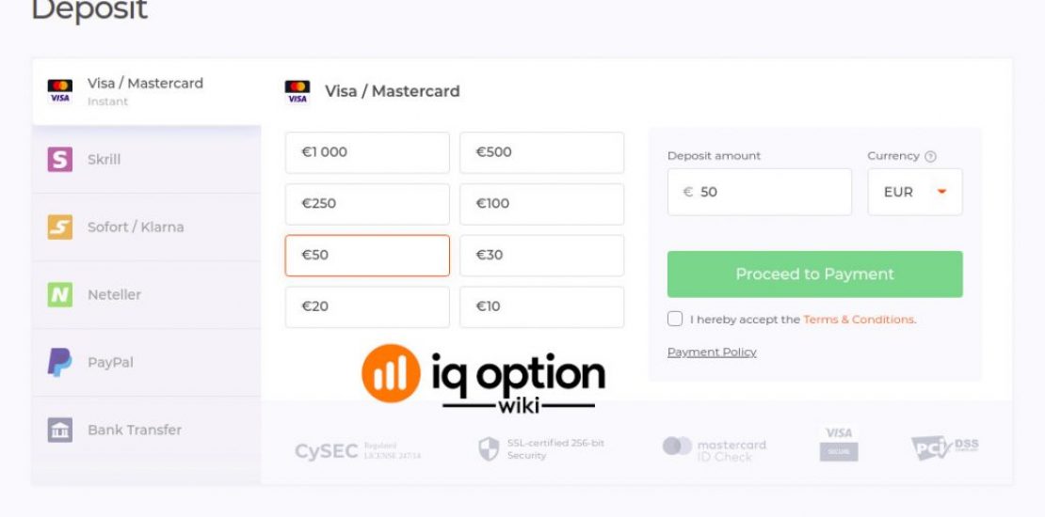Click the Neteller logo icon
The height and width of the screenshot is (517, 1045).
(x=59, y=294)
